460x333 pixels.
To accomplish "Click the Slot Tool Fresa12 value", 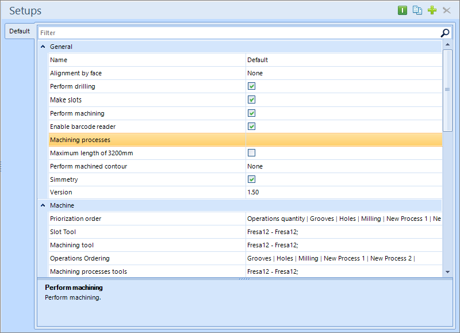I will 344,232.
